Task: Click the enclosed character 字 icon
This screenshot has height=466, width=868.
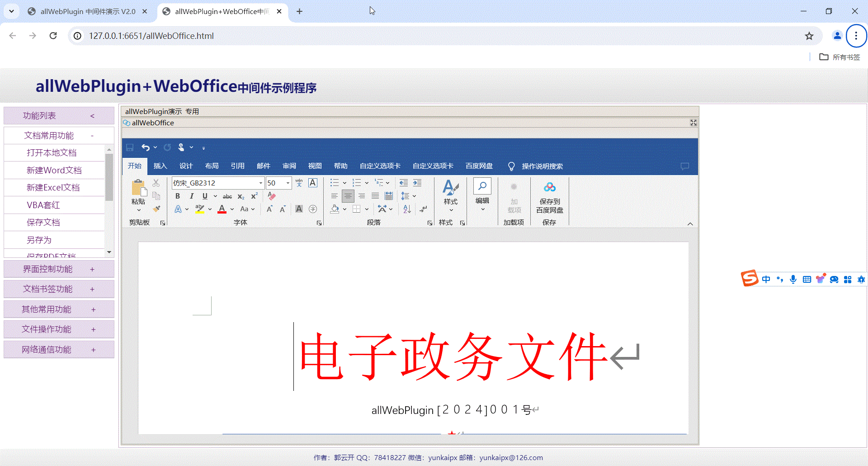Action: coord(312,209)
